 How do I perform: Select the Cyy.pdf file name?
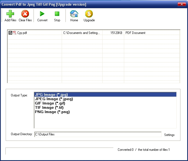(x=22, y=33)
